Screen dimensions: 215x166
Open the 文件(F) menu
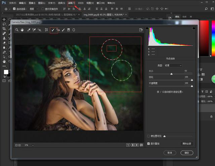point(12,3)
